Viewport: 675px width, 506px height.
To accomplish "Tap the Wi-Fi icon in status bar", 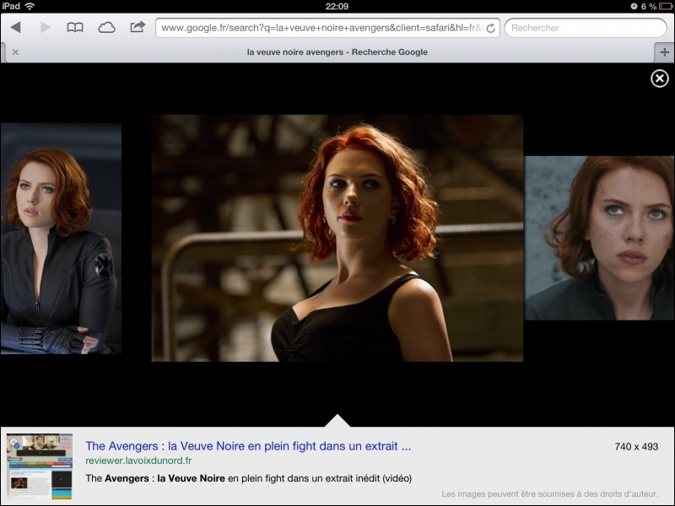I will click(30, 6).
